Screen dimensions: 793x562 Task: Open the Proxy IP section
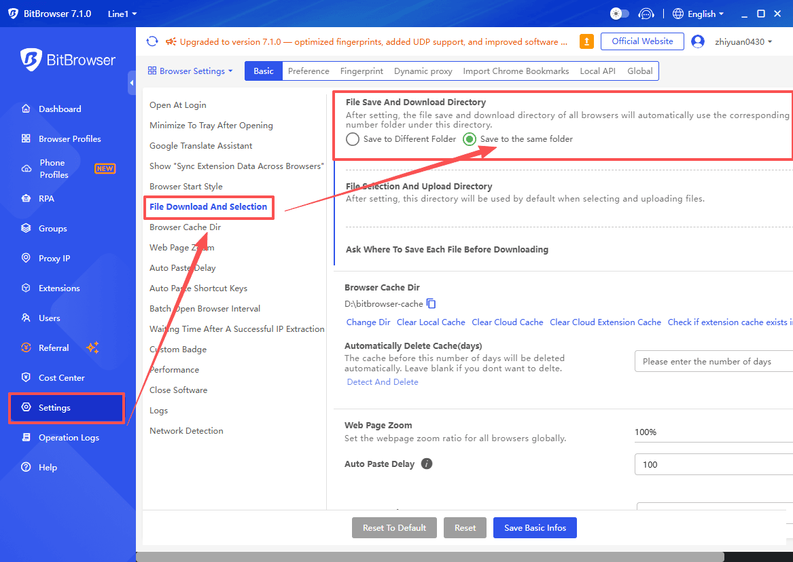coord(54,258)
